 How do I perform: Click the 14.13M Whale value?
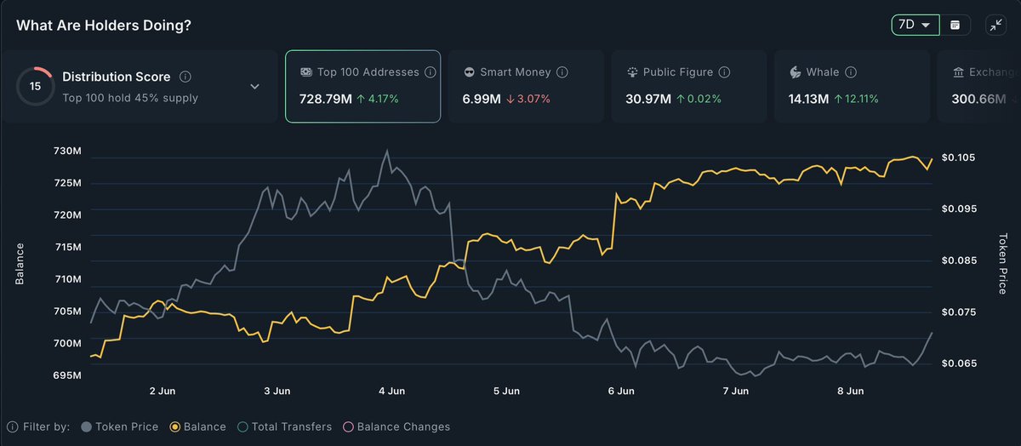(809, 99)
